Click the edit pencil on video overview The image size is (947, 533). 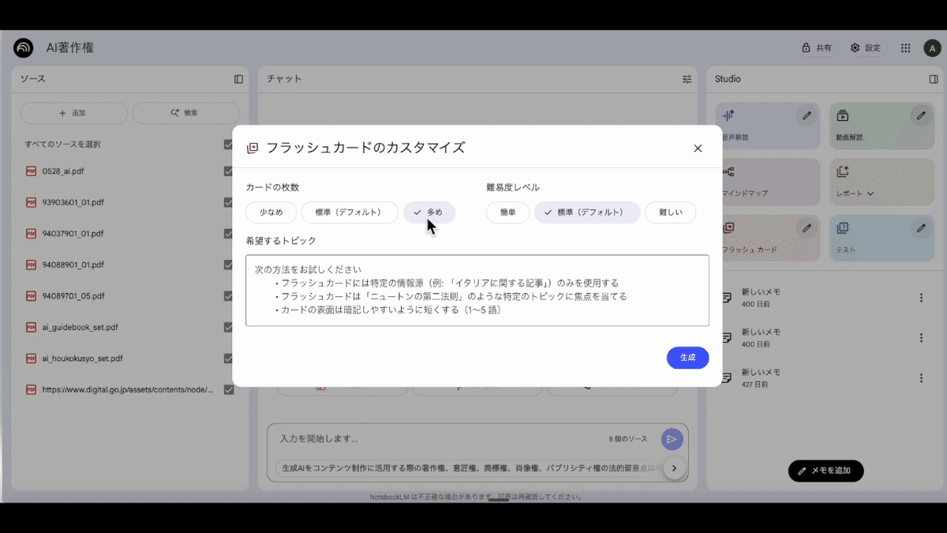(920, 116)
